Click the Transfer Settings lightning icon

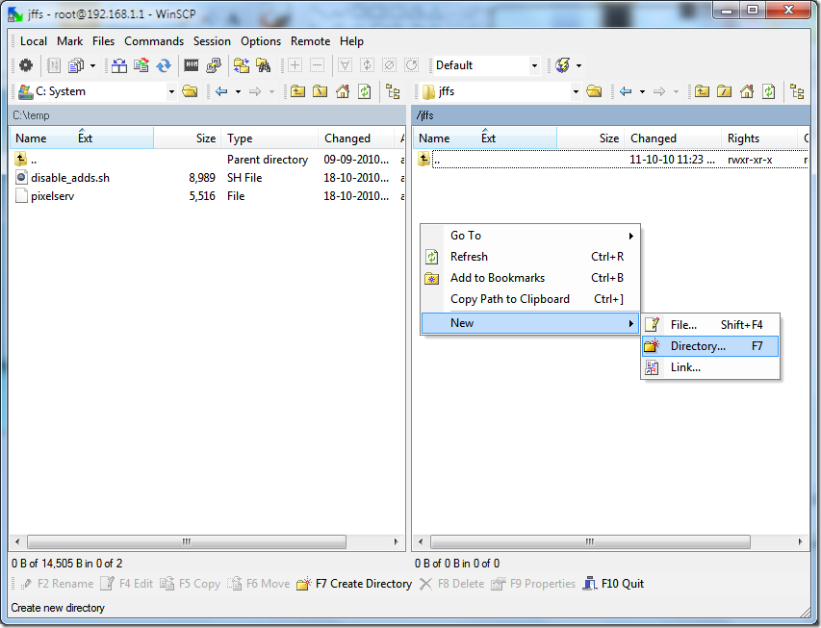click(x=564, y=64)
